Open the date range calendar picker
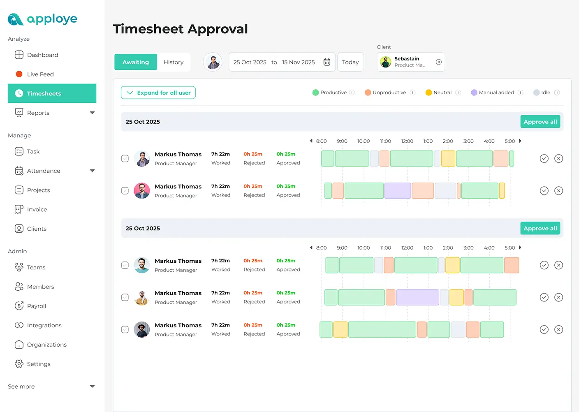This screenshot has height=412, width=579. tap(327, 62)
